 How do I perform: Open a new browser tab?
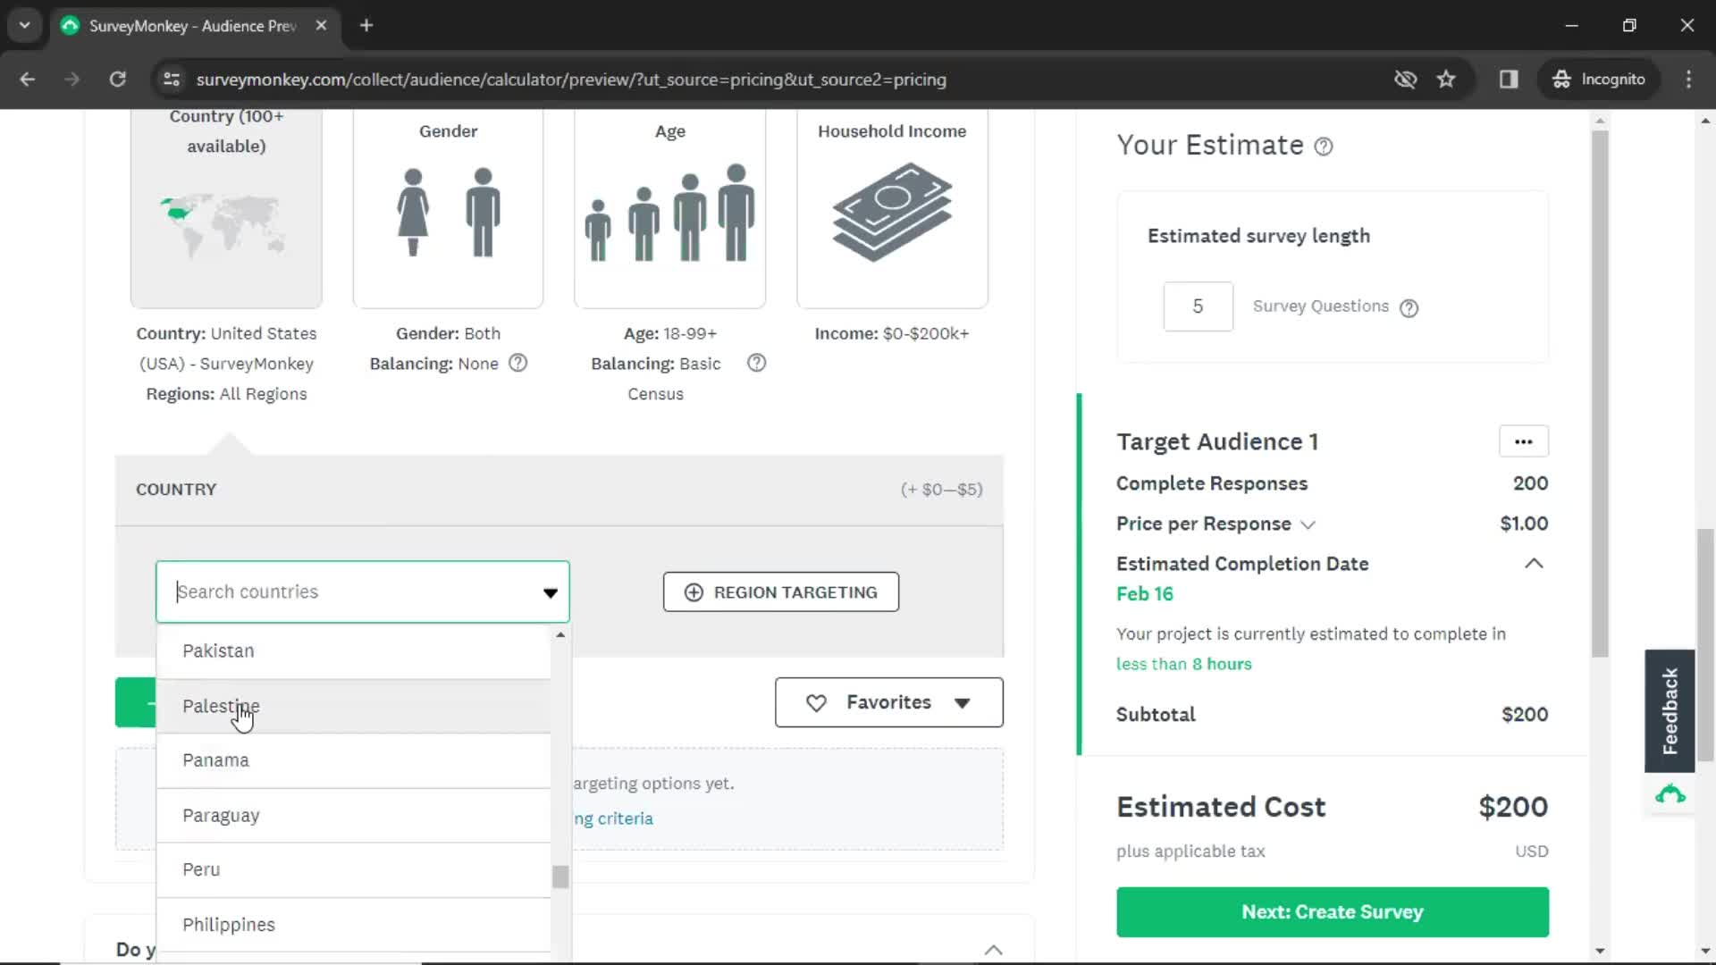[x=366, y=26]
